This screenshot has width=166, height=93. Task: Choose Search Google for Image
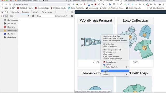point(115,59)
